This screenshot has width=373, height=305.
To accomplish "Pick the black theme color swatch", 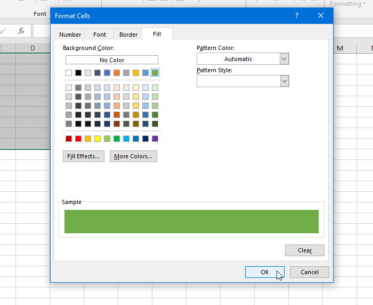I will coord(78,73).
